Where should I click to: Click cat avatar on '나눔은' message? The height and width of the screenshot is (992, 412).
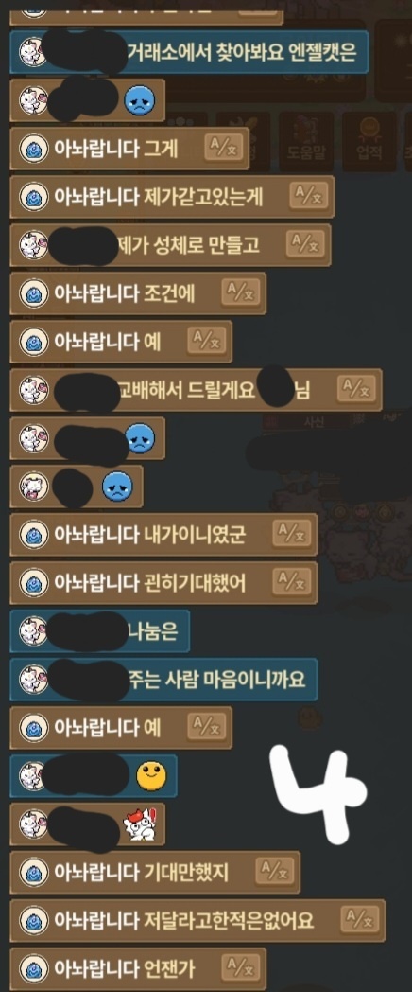(x=33, y=630)
